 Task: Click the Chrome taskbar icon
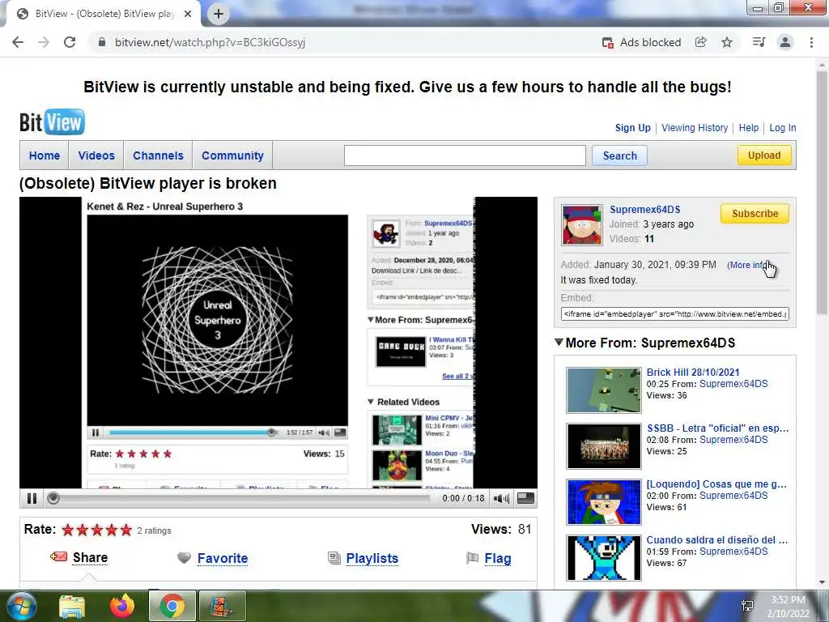[x=172, y=606]
